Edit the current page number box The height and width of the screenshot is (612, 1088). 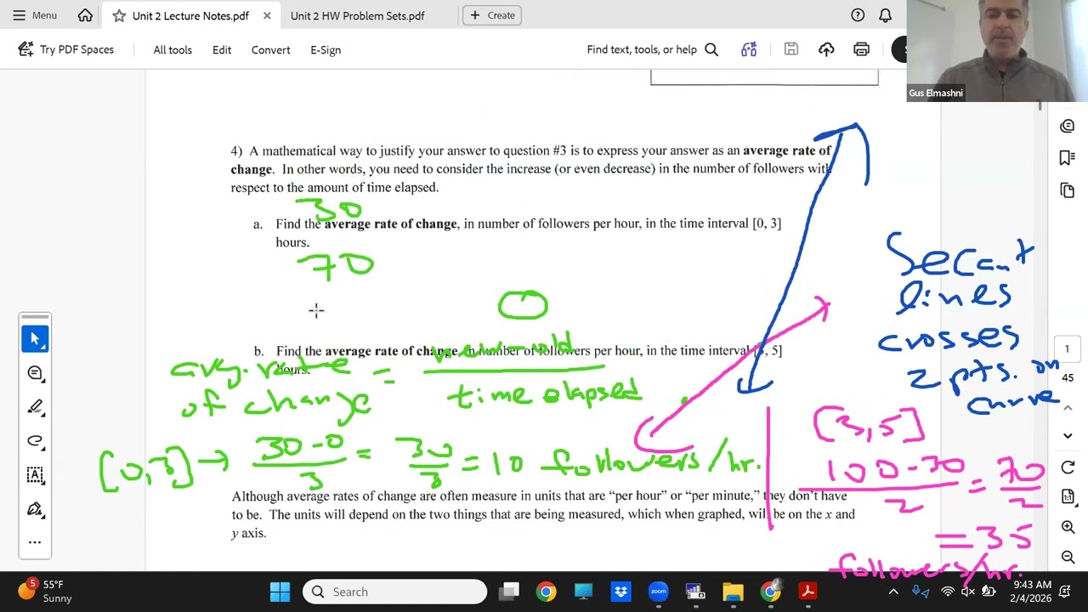tap(1068, 348)
